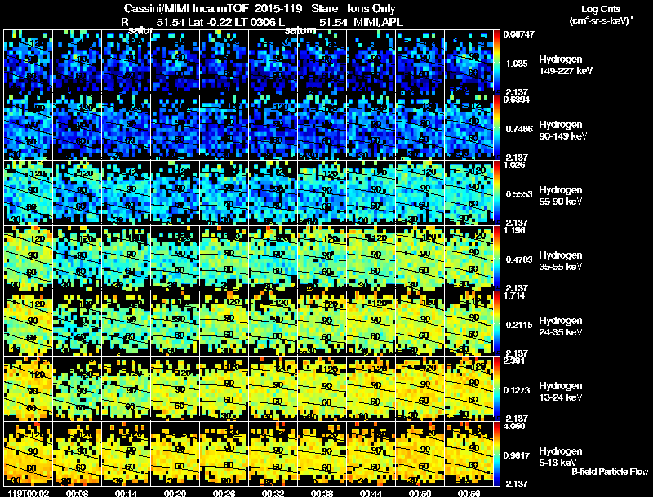Open the 149-227 keV panel at 119T00:02

click(29, 62)
